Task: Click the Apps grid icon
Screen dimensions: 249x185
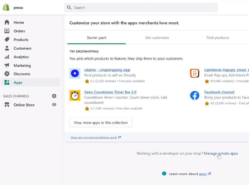Action: 7,82
